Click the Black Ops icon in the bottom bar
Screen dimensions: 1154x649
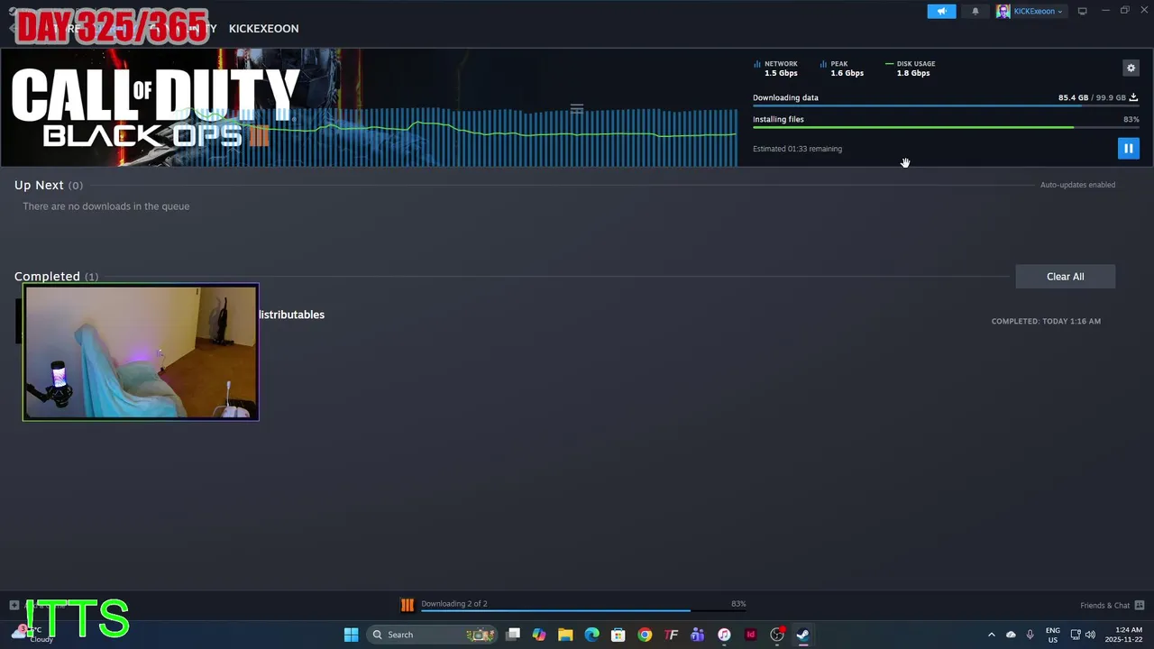tap(407, 605)
